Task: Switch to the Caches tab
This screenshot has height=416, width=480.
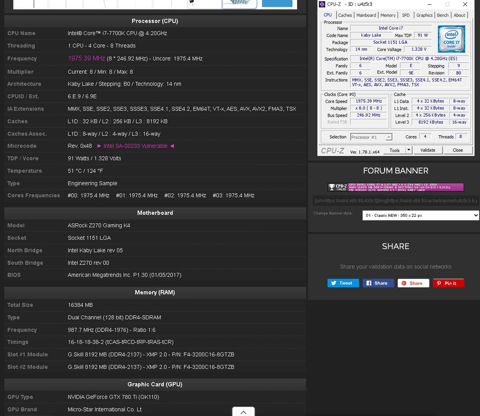Action: pos(345,15)
